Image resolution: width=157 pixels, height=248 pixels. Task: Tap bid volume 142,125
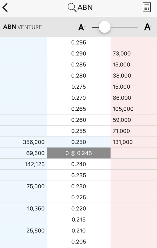click(35, 164)
